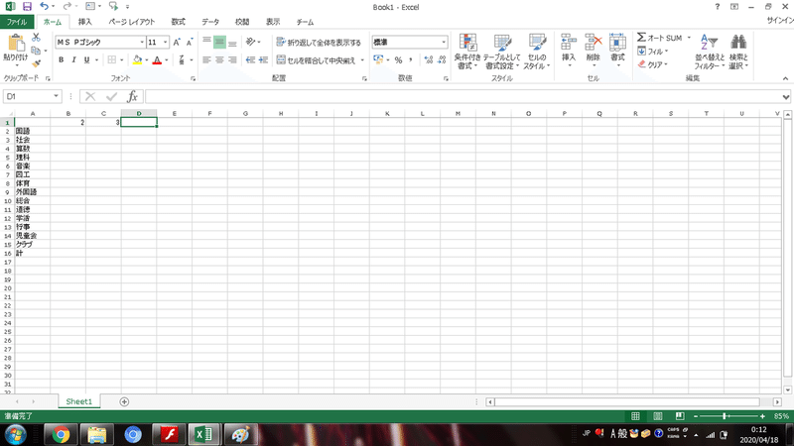
Task: Collapse the ribbon with the chevron
Action: tap(785, 78)
